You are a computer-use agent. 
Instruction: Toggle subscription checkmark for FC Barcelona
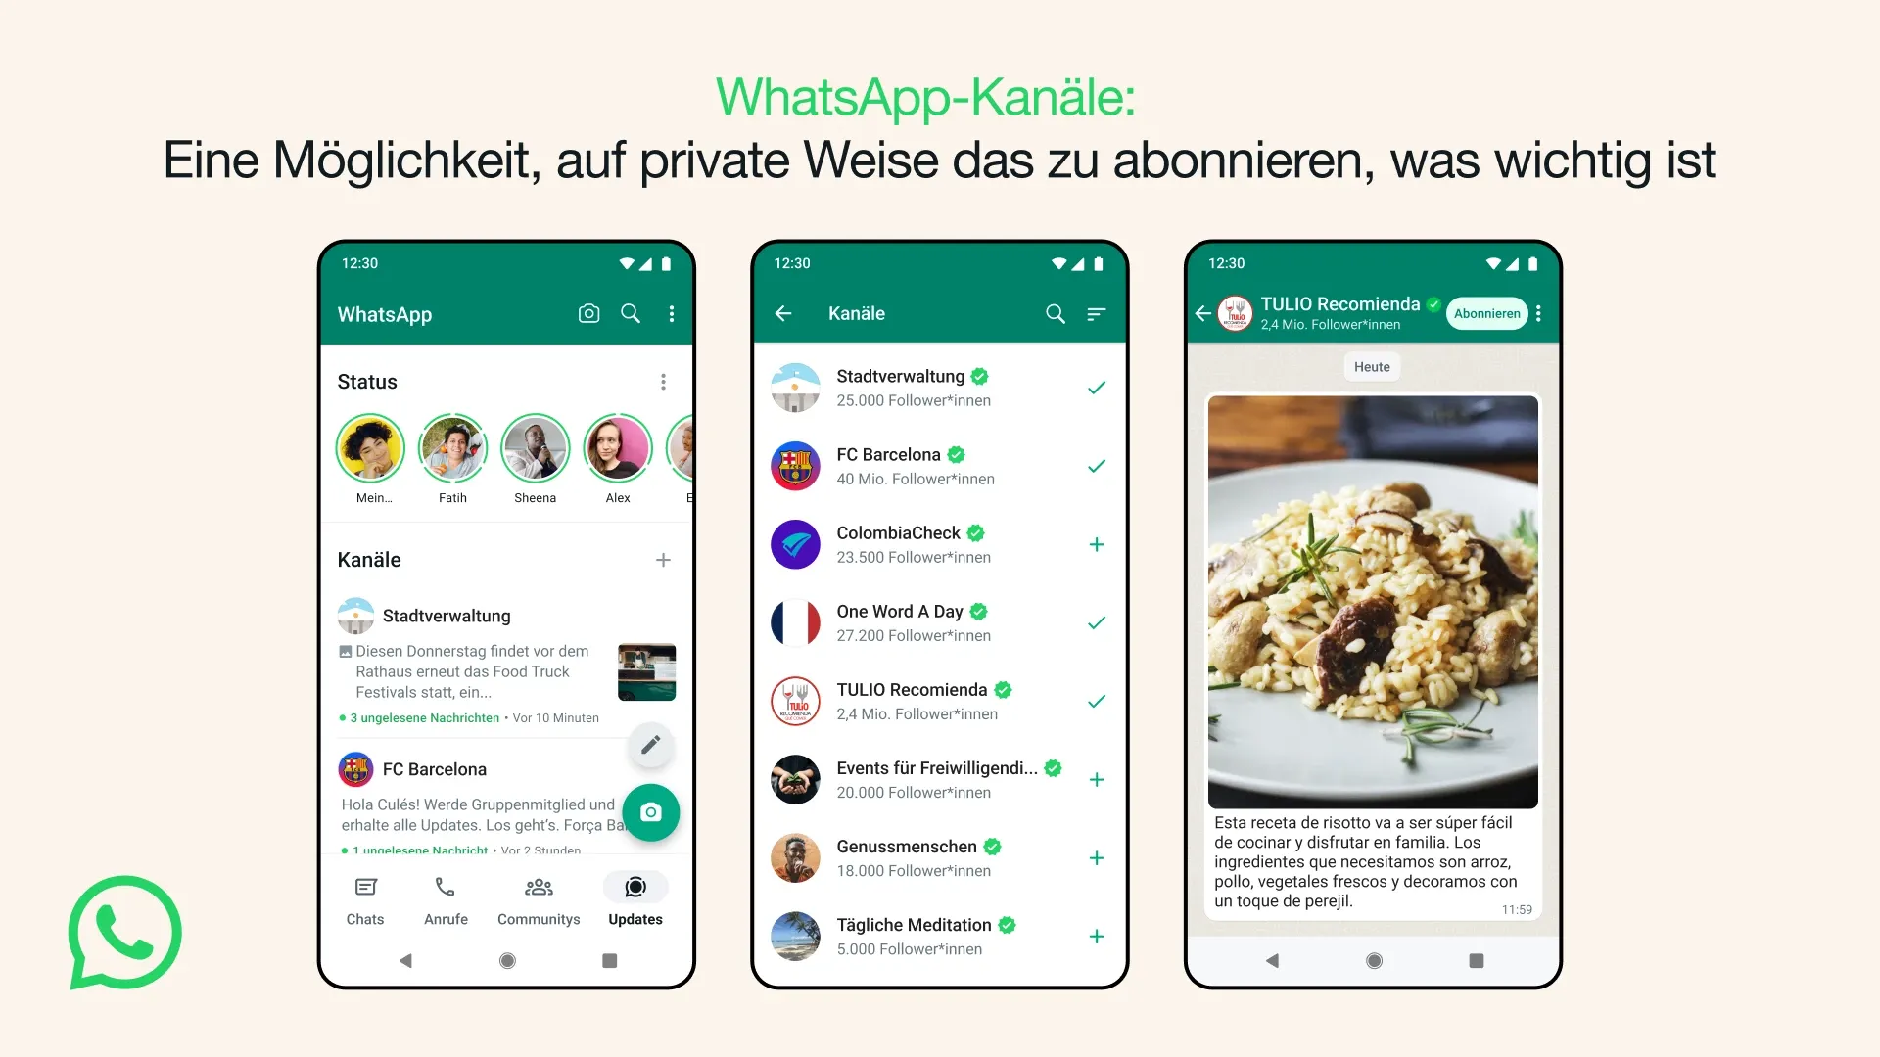(1095, 465)
